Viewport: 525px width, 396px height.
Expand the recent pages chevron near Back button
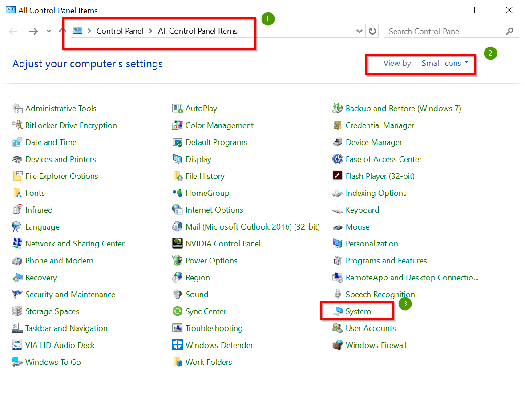48,31
